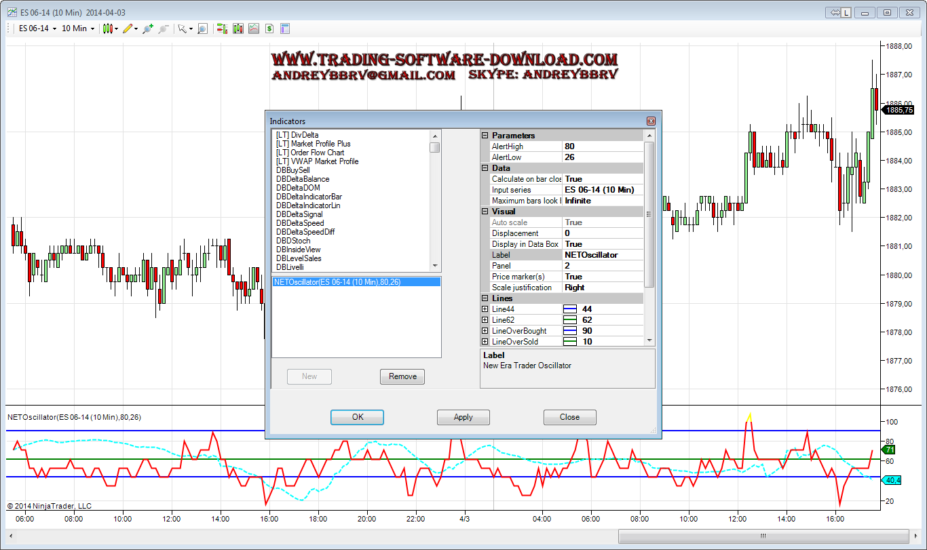Open the Indicators line-chart toolbar icon

[x=253, y=28]
